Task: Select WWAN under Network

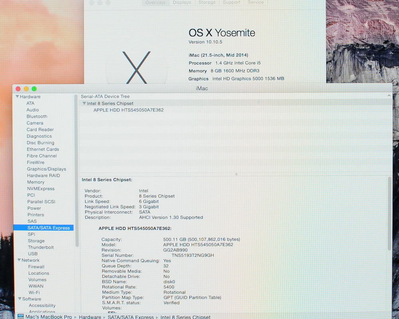Action: (36, 286)
